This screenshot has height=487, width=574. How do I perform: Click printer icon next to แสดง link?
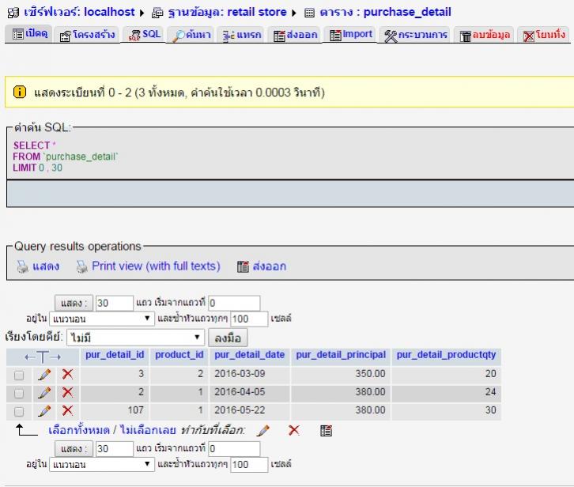click(23, 266)
